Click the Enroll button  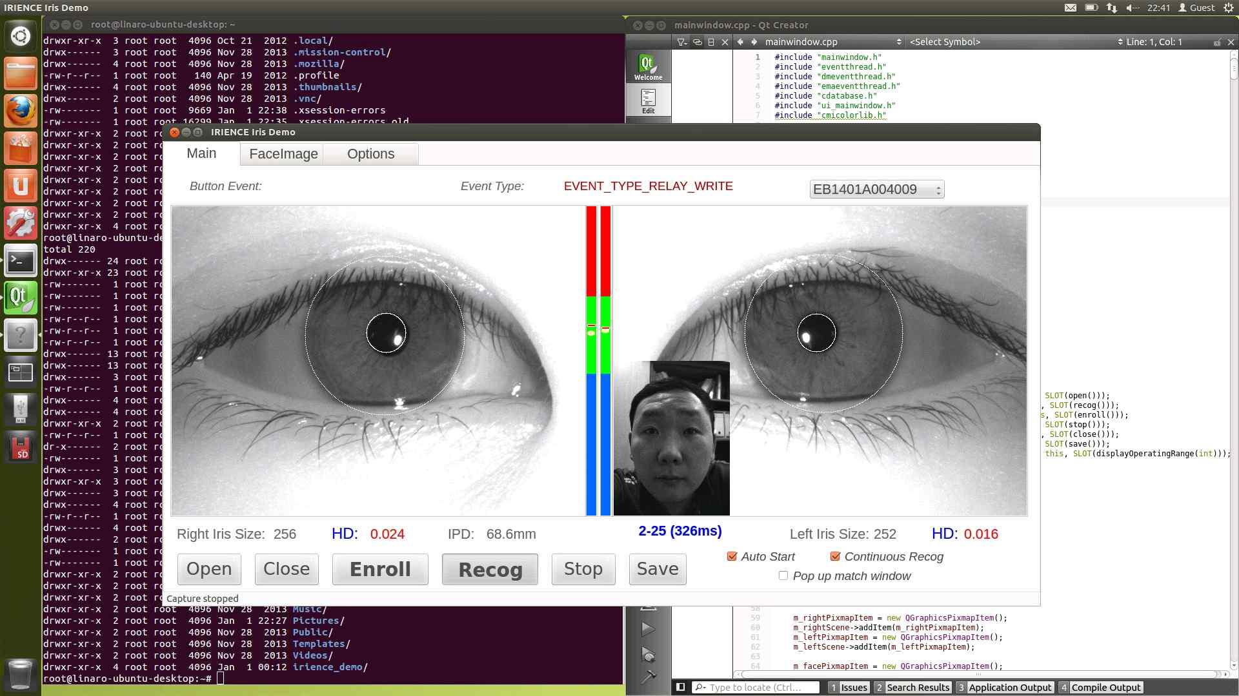click(x=380, y=569)
